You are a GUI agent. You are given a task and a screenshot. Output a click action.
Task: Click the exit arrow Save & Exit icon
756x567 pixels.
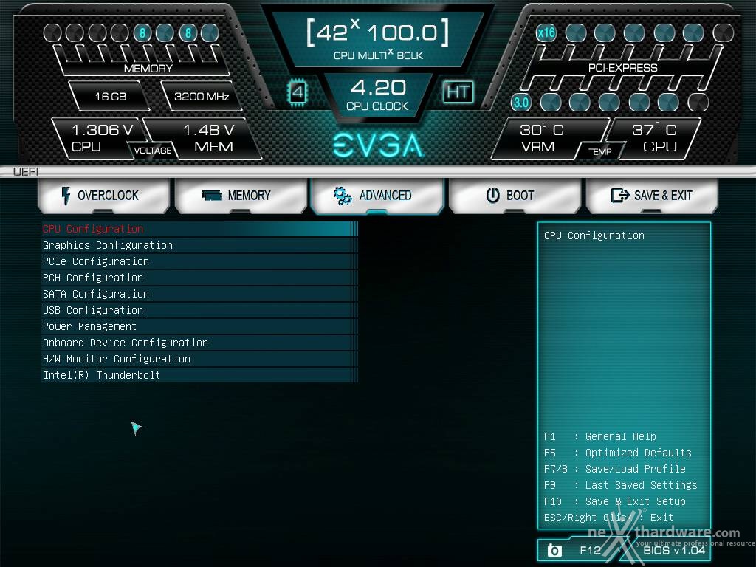[620, 195]
